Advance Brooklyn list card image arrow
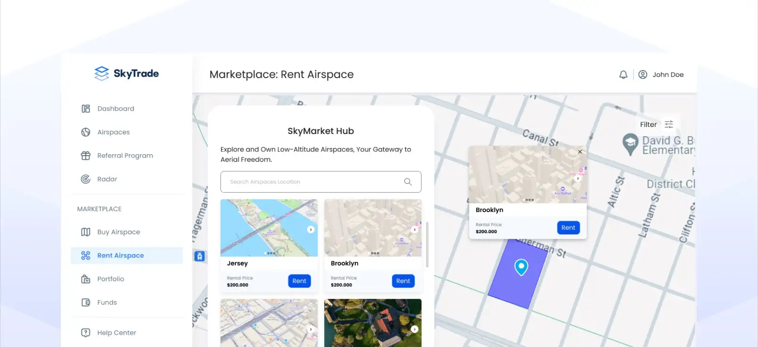758x347 pixels. click(415, 229)
